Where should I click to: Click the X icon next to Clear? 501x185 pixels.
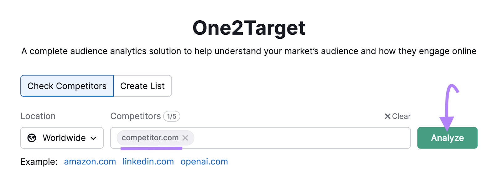387,116
